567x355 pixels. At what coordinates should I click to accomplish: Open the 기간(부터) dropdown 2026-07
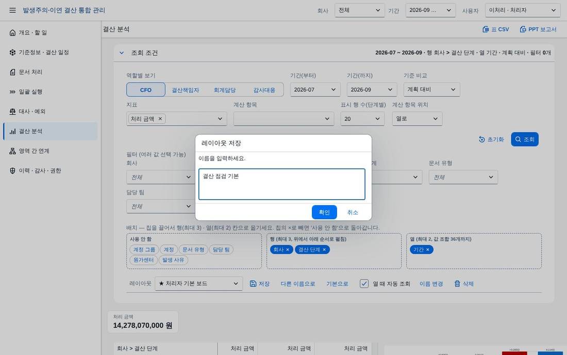tap(315, 89)
